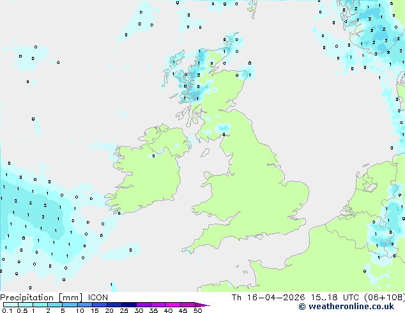Image resolution: width=405 pixels, height=313 pixels.
Task: Select the legend swatch between 35 and 40
Action: click(x=158, y=305)
